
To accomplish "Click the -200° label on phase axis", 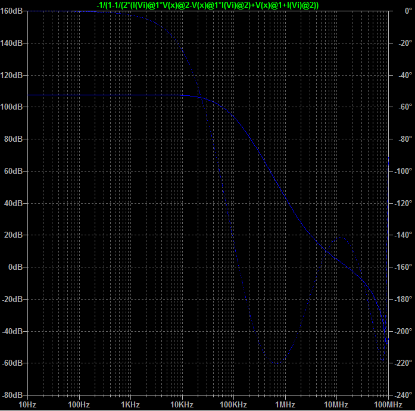I will pyautogui.click(x=403, y=331).
